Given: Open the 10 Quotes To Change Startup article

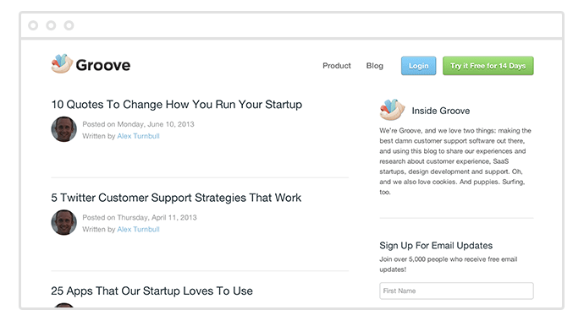Looking at the screenshot, I should 177,105.
